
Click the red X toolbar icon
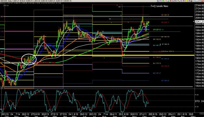pyautogui.click(x=202, y=1)
